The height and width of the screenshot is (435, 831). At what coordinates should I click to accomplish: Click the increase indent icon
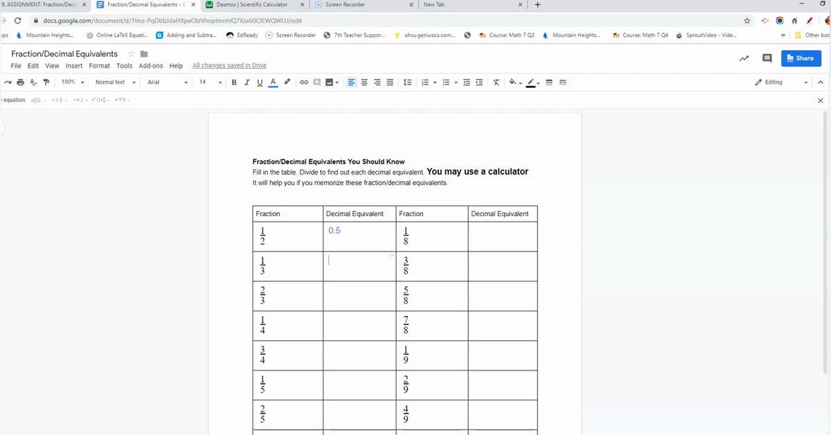click(x=480, y=82)
